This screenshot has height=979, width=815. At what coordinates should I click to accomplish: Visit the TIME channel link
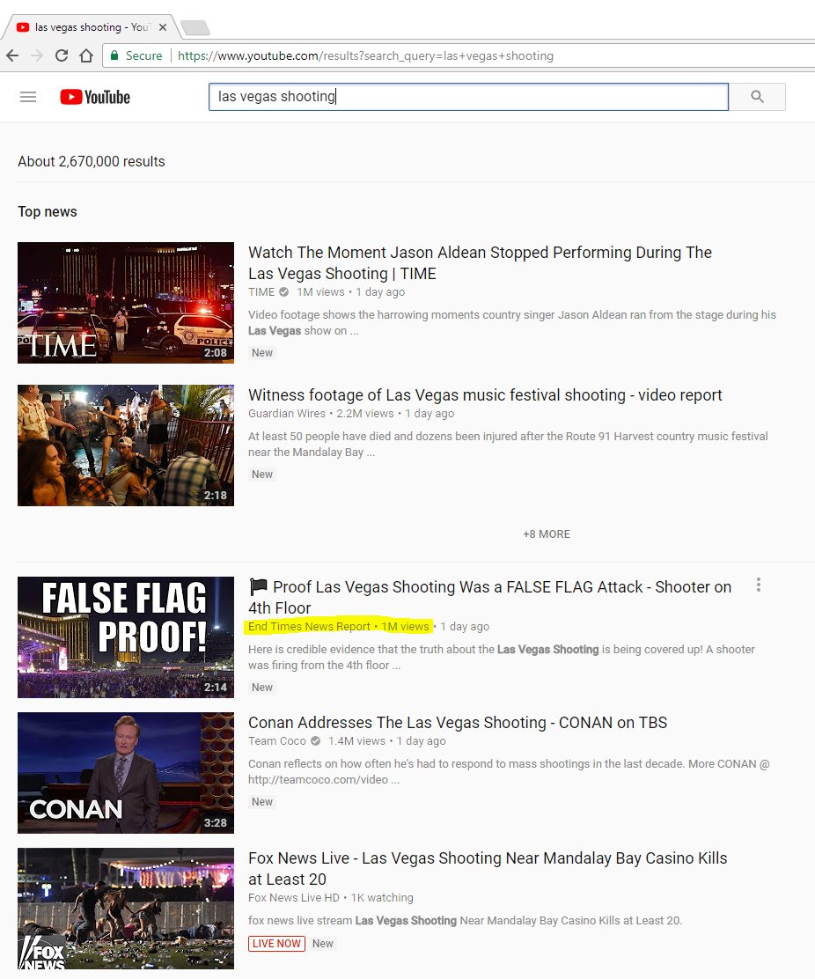click(x=261, y=291)
